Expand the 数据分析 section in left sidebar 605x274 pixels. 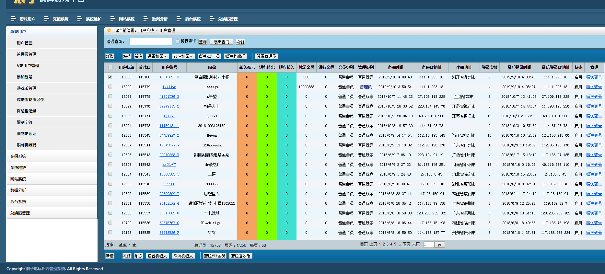18,190
